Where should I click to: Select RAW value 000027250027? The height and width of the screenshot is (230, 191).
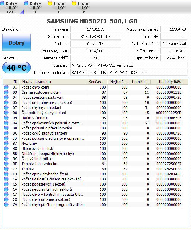(x=169, y=164)
